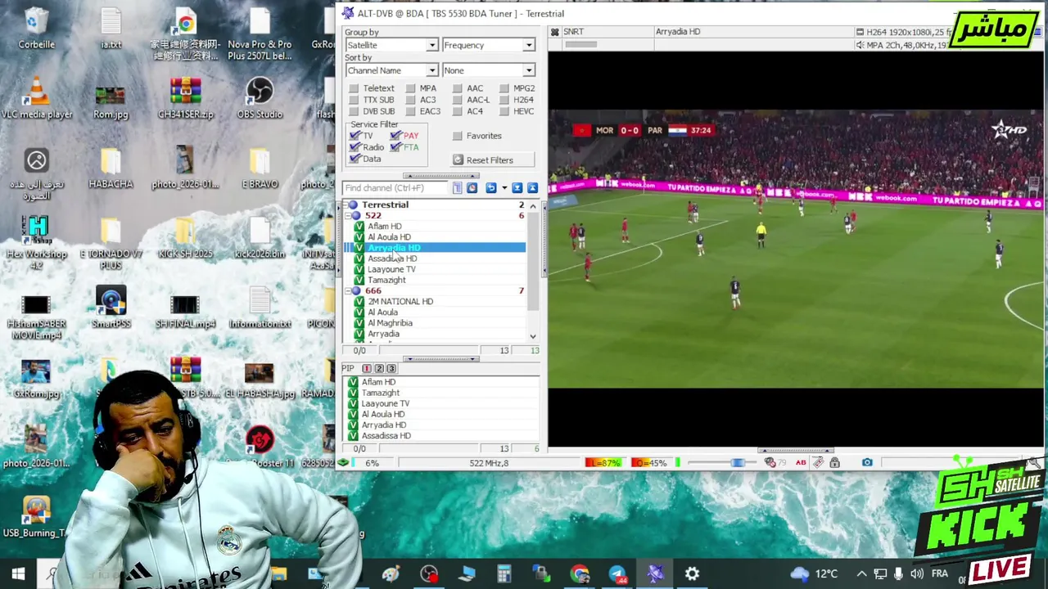
Task: Click the channel tree vertical scrollbar down arrow
Action: [533, 336]
